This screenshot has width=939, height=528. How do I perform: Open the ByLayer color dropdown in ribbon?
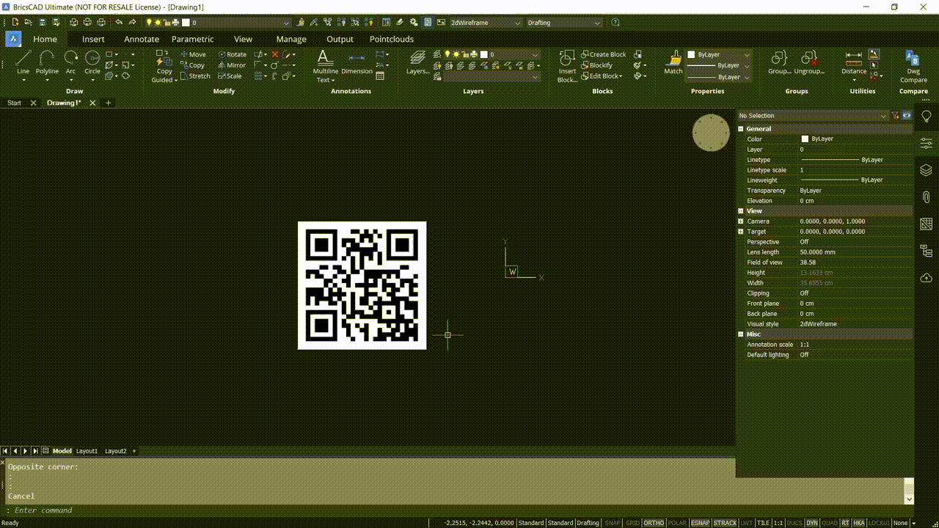[x=719, y=54]
